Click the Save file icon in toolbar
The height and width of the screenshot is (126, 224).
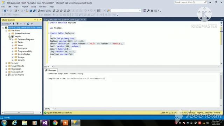pyautogui.click(x=30, y=11)
